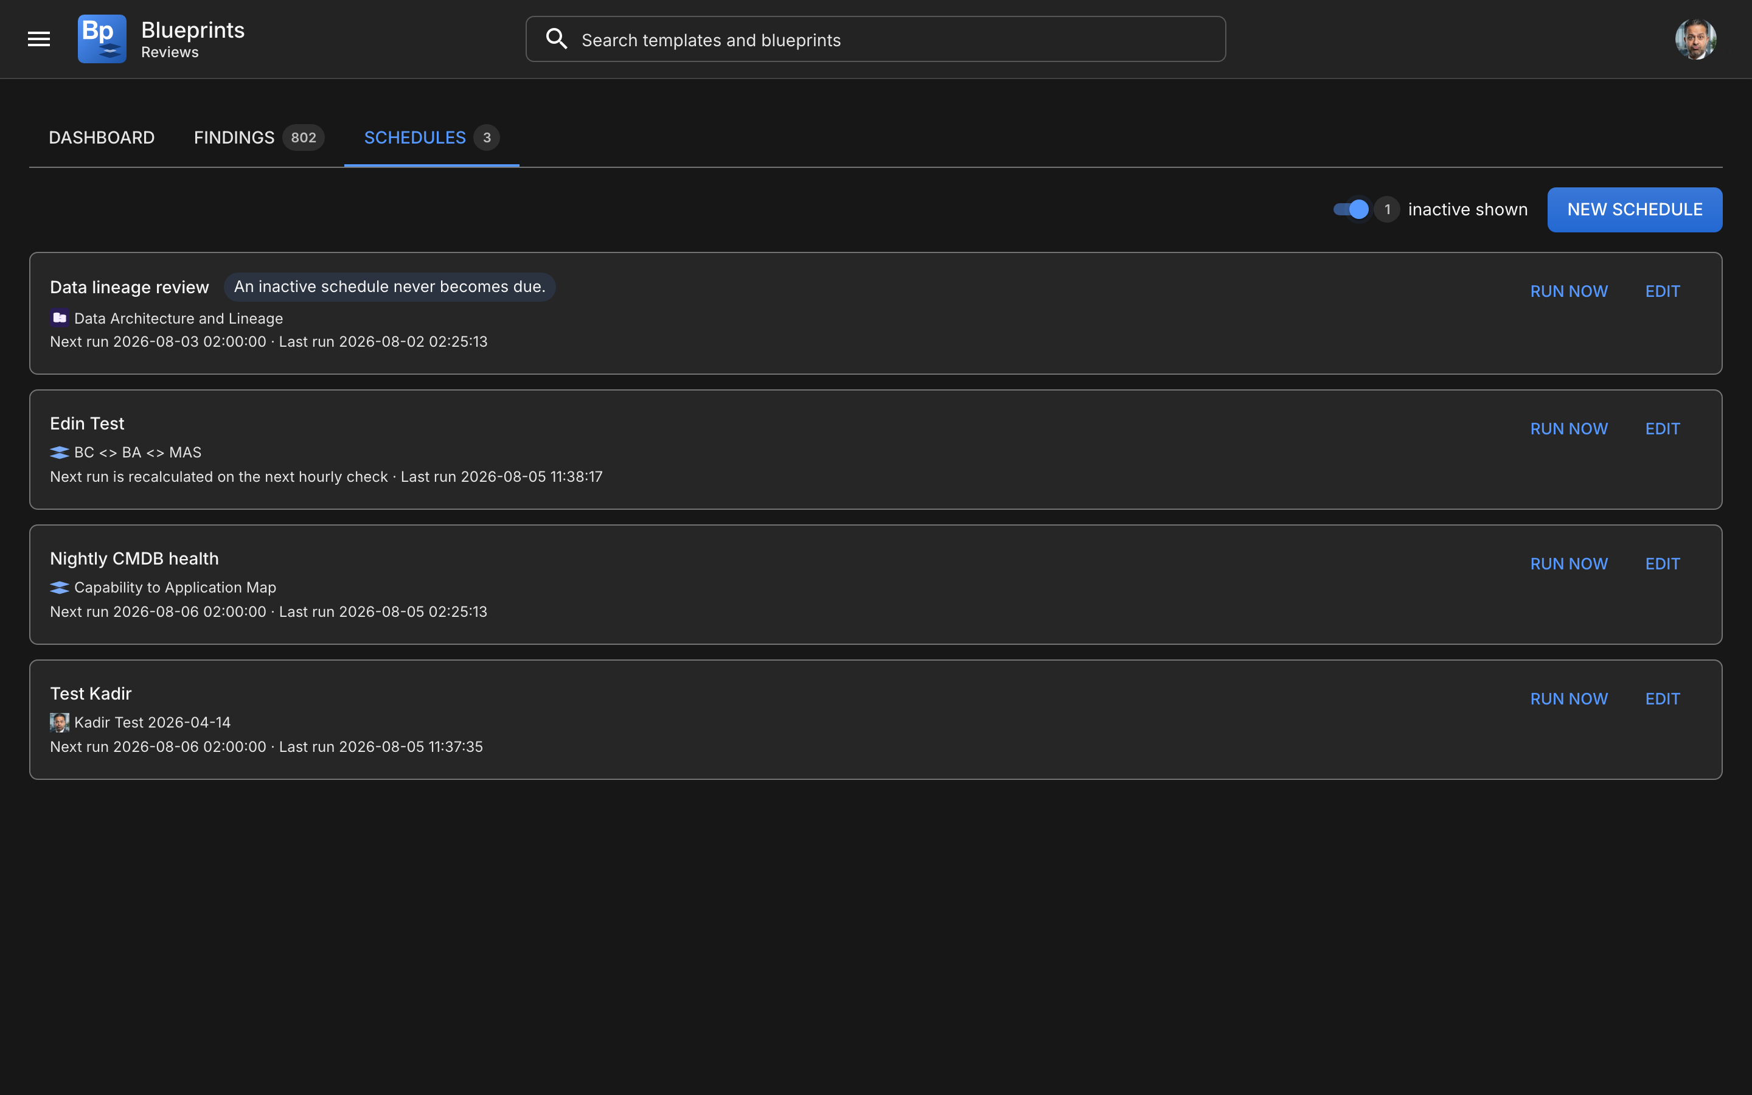Open the hamburger navigation menu
1752x1095 pixels.
pyautogui.click(x=39, y=39)
